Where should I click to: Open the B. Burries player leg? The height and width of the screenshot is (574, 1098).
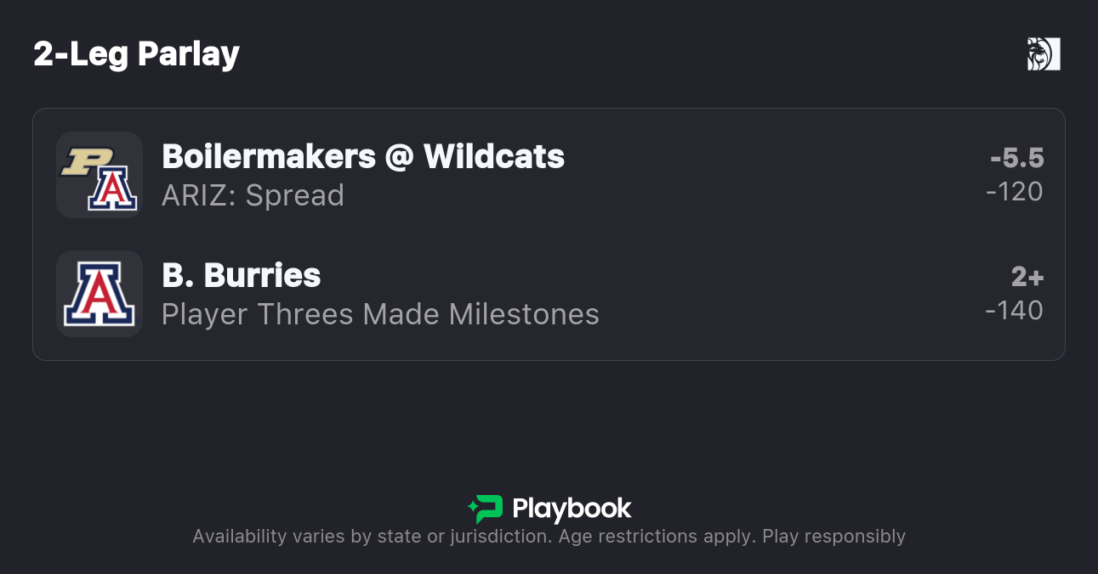[x=241, y=275]
